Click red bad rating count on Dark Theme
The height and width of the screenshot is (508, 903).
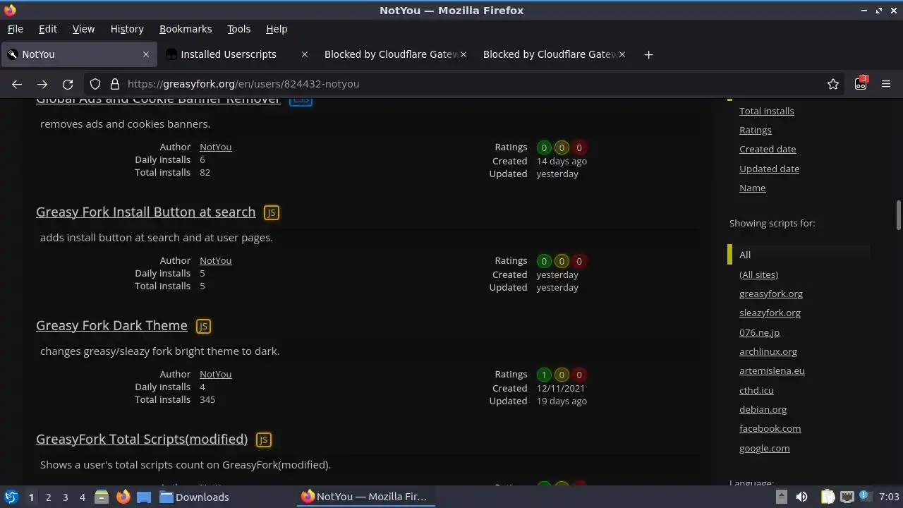point(579,375)
